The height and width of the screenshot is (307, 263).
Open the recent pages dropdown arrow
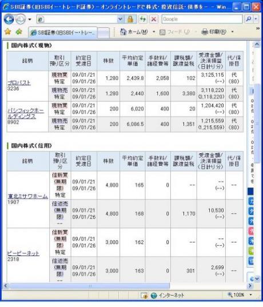coord(30,19)
